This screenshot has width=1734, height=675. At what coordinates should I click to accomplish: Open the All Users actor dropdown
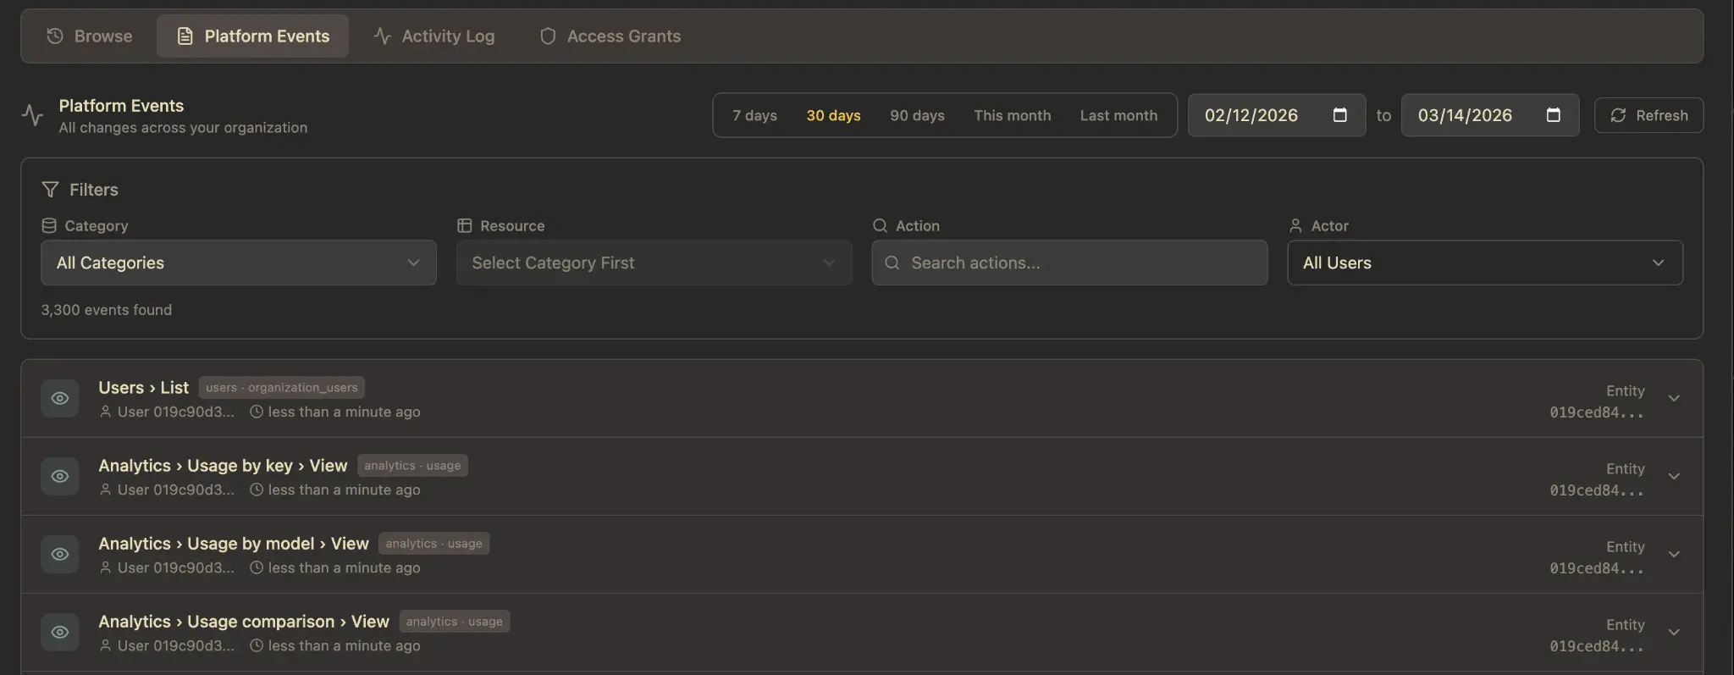click(x=1485, y=263)
